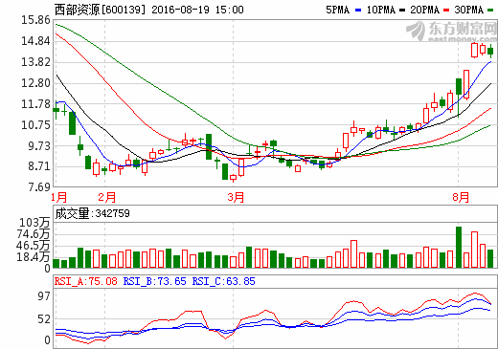This screenshot has width=498, height=349.
Task: Click the 成交量:342759 volume label
Action: click(x=92, y=213)
